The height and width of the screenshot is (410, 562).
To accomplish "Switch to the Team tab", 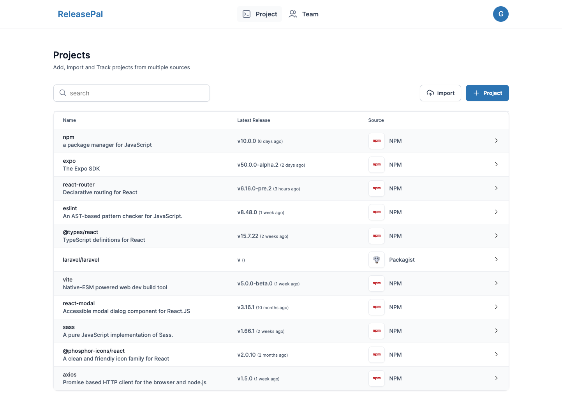I will [304, 14].
